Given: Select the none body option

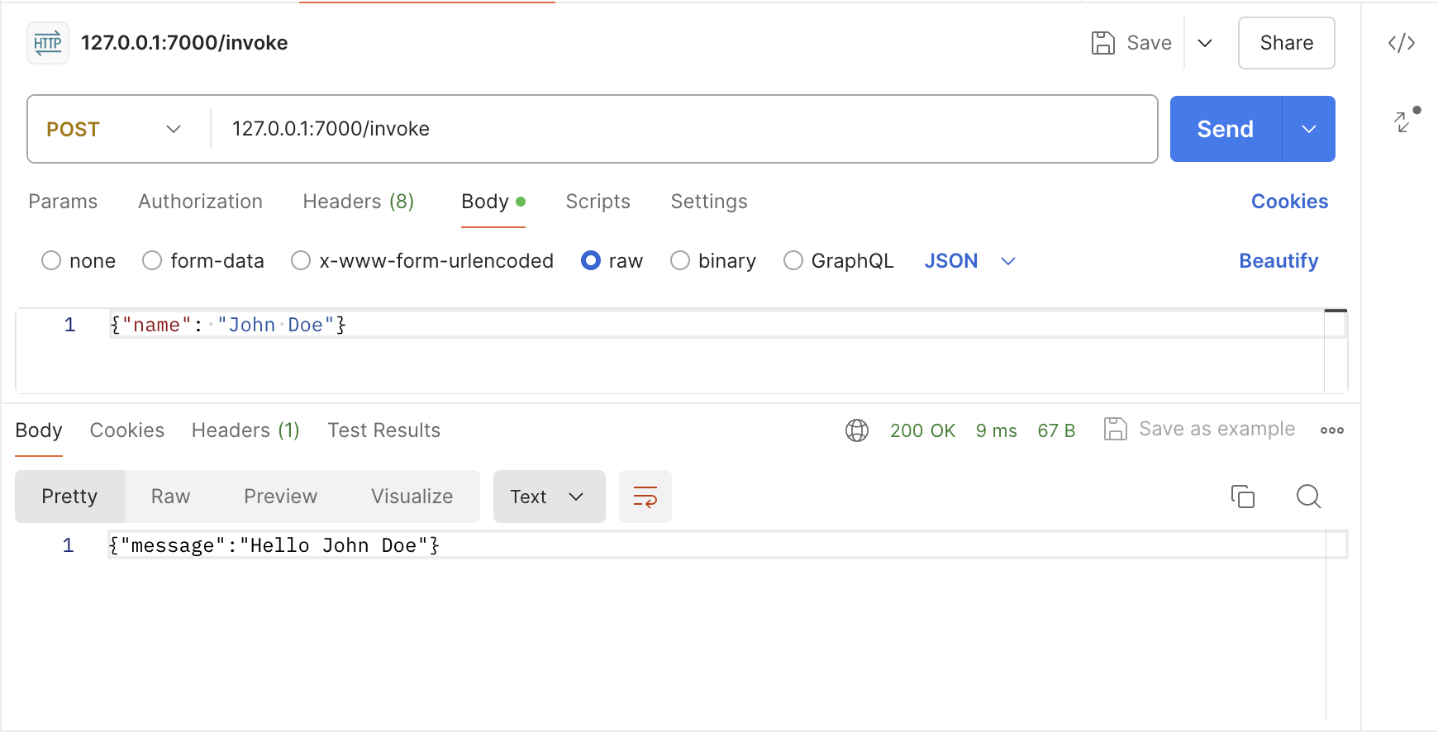Looking at the screenshot, I should pyautogui.click(x=51, y=261).
